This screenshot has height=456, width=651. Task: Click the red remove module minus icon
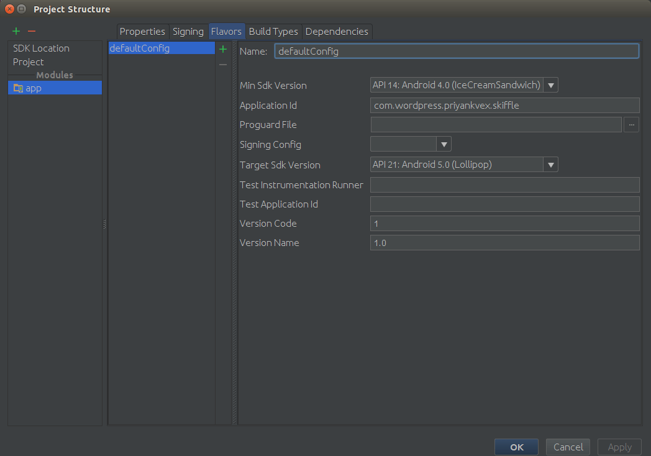[x=32, y=31]
